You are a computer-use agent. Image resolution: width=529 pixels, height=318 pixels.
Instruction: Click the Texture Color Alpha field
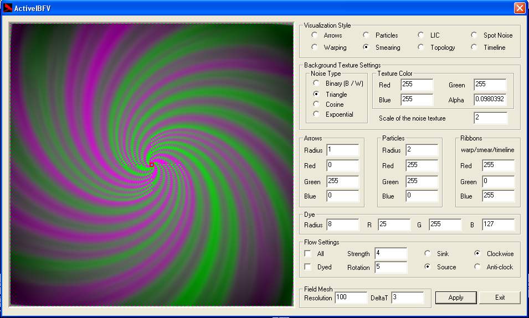[x=490, y=100]
